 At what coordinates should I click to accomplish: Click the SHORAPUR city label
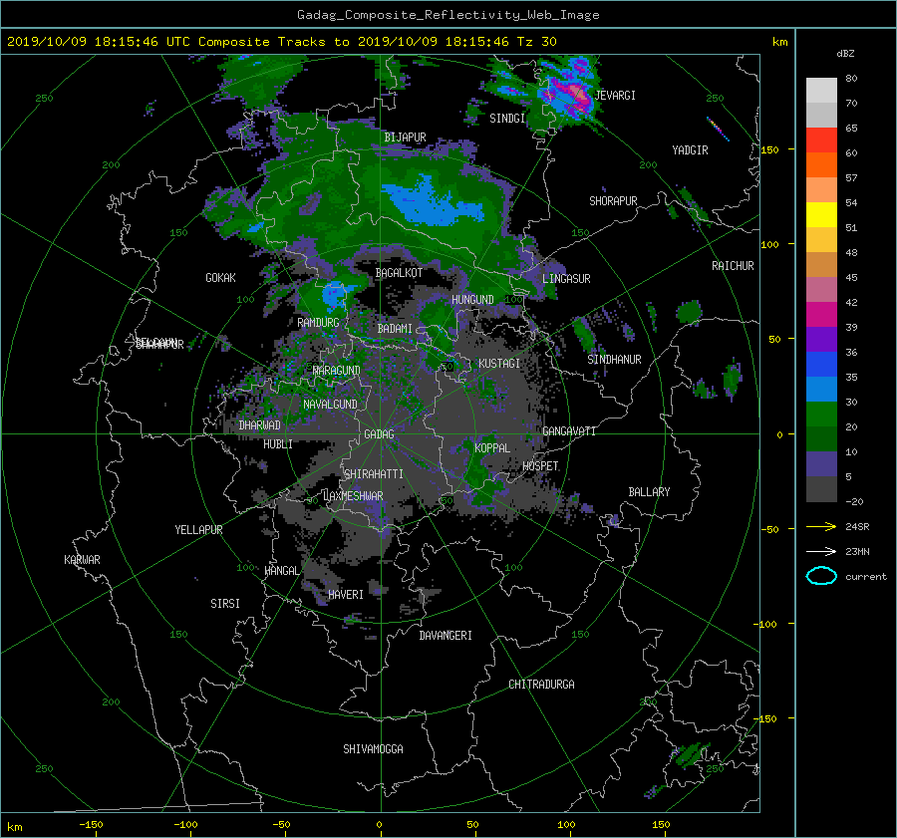tap(613, 201)
